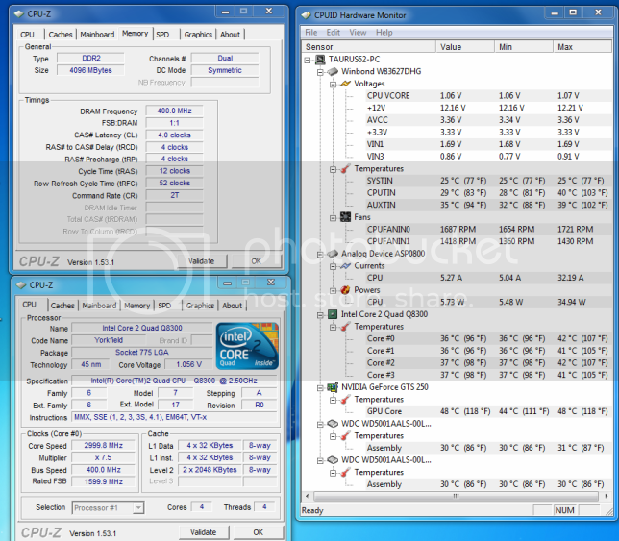The image size is (619, 541).
Task: Click OK in bottom CPU-Z window
Action: tap(259, 532)
